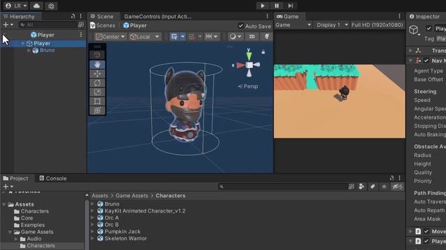Click the Play button
446x250 pixels.
pyautogui.click(x=263, y=6)
